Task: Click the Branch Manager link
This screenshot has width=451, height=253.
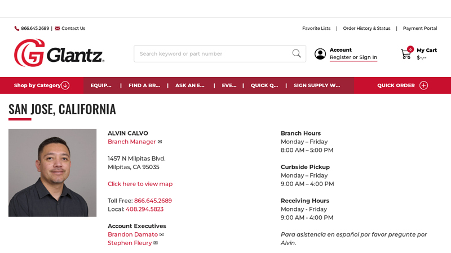Action: tap(132, 142)
